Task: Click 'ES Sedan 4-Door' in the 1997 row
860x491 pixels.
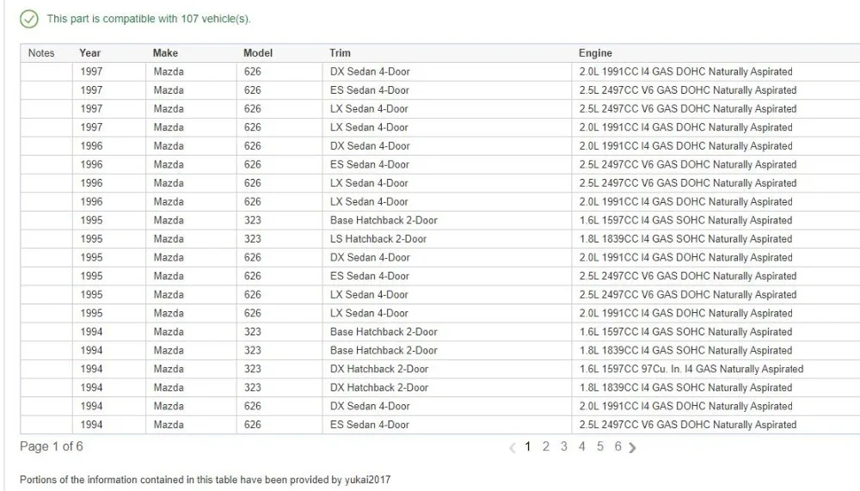Action: (x=370, y=90)
